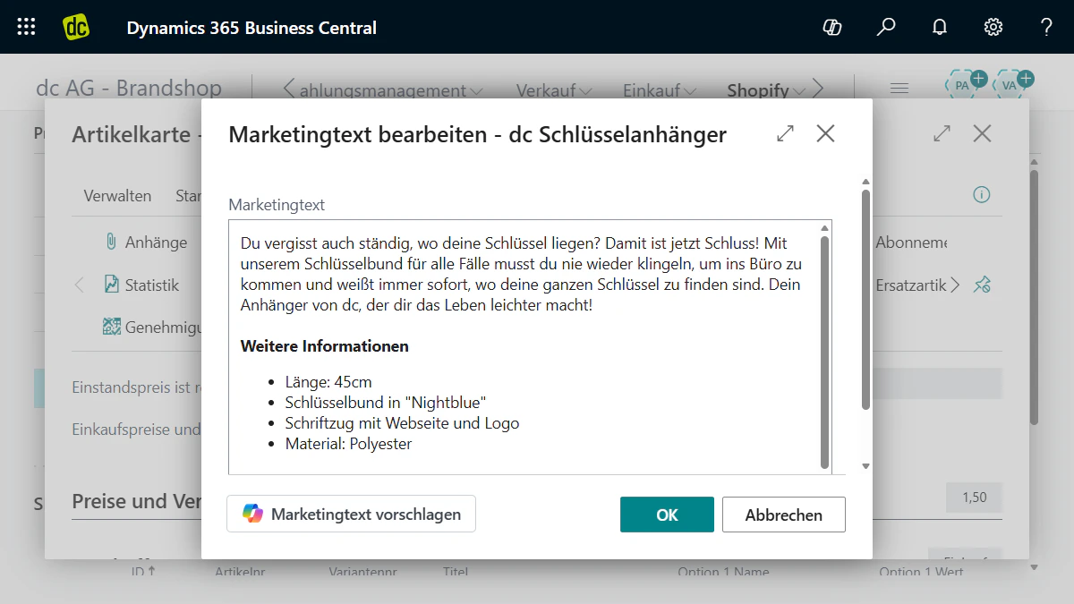Click the Option 1 Name column header
This screenshot has height=604, width=1074.
[x=723, y=572]
